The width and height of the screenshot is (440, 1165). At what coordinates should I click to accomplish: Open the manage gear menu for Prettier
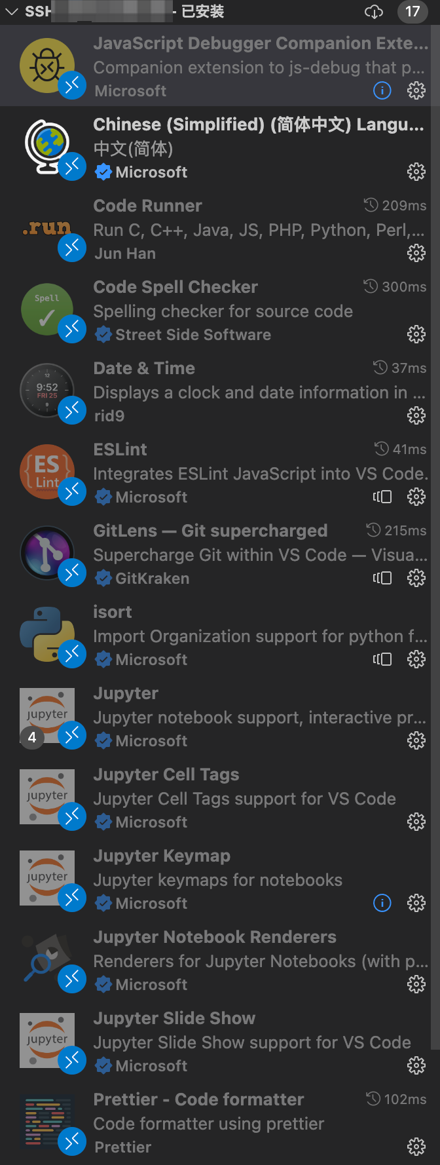[416, 1147]
